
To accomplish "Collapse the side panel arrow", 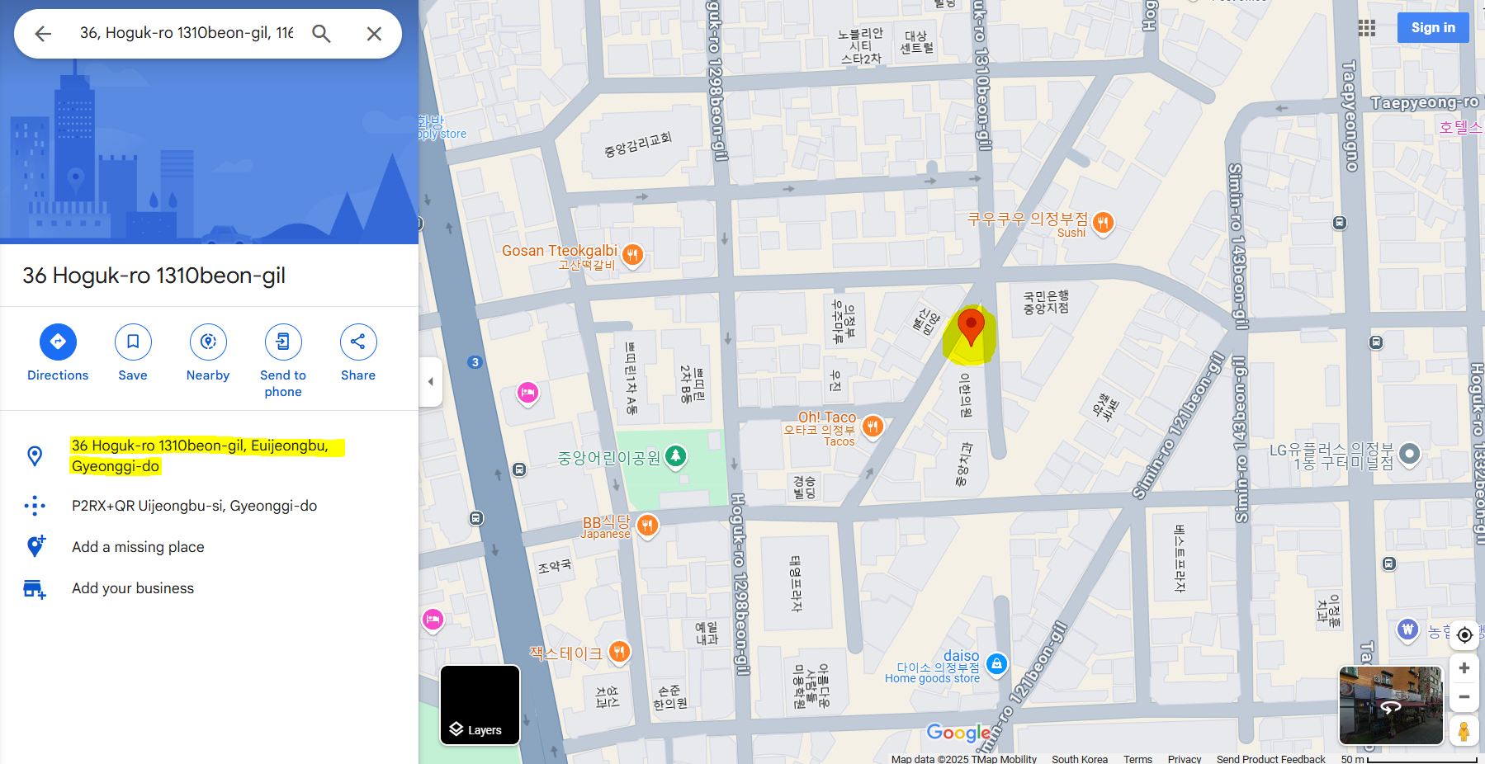I will 430,381.
